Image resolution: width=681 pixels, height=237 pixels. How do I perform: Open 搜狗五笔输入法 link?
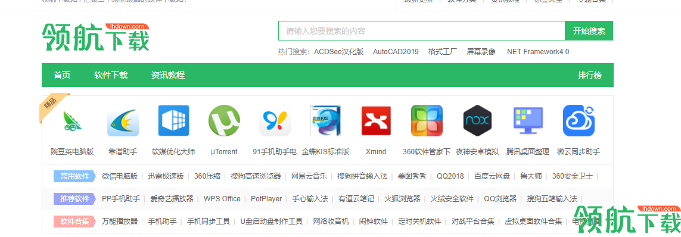[552, 199]
